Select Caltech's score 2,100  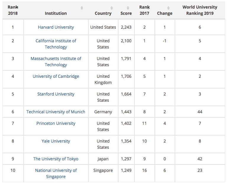(126, 41)
